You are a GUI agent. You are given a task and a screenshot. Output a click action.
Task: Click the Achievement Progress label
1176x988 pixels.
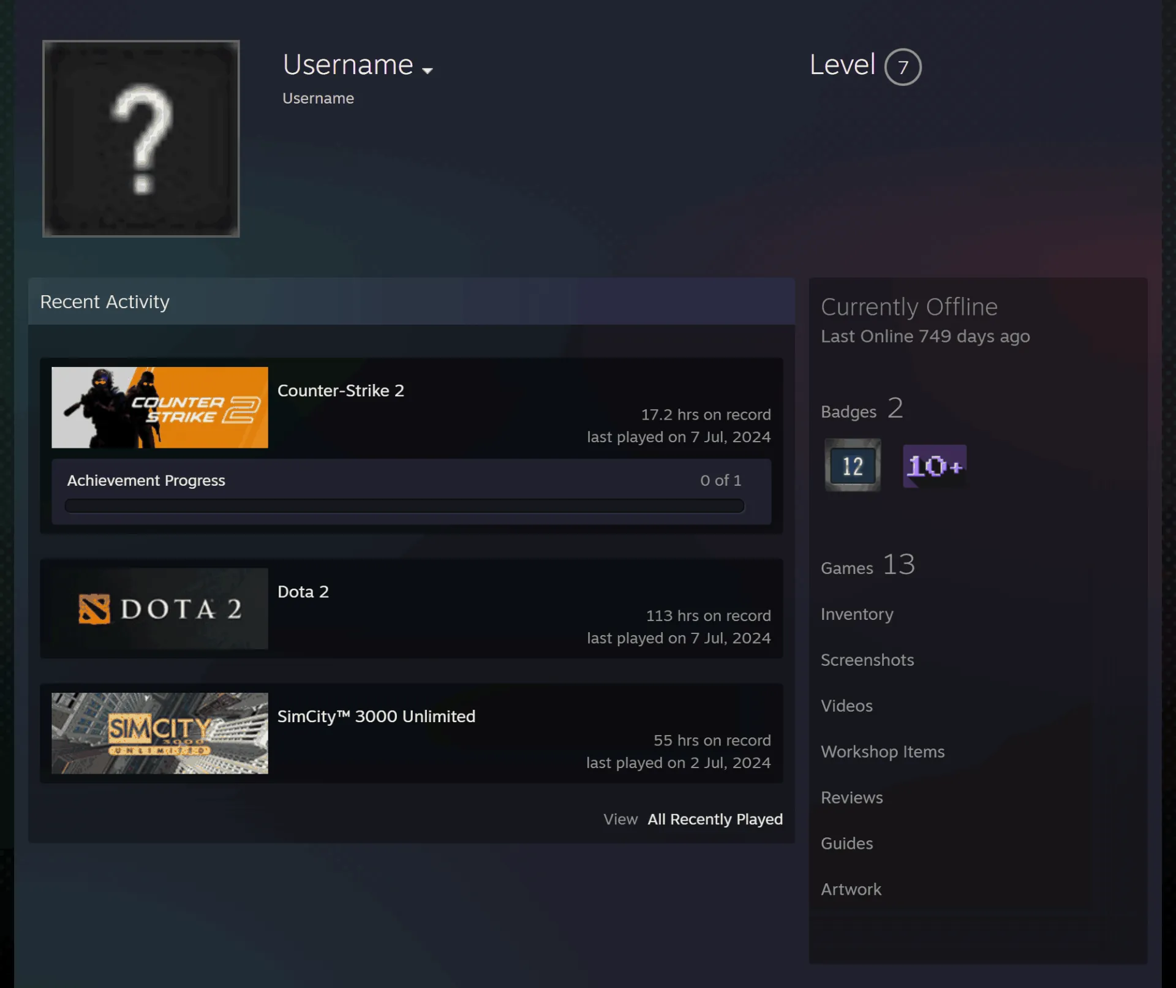coord(146,481)
